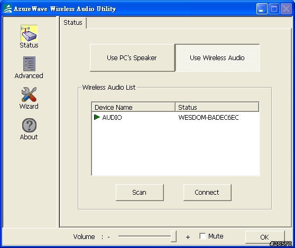
Task: Click the Connect button
Action: [207, 193]
